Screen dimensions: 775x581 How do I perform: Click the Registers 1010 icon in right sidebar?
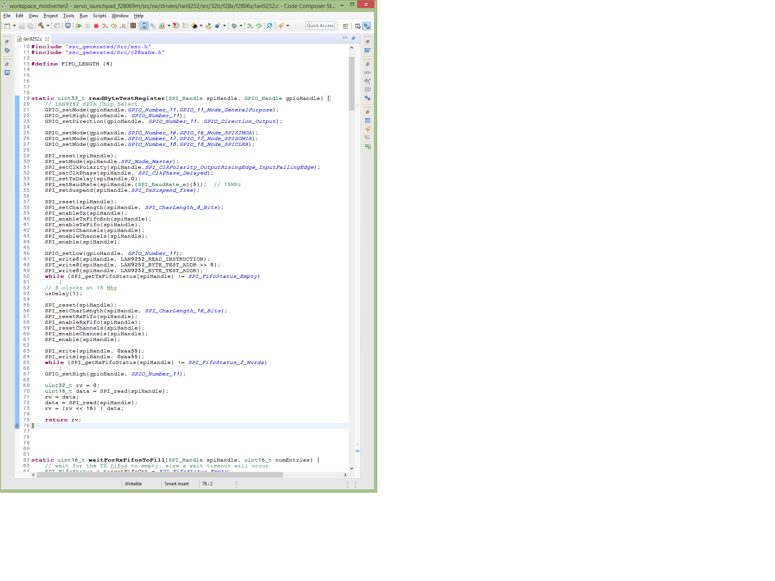click(x=368, y=89)
